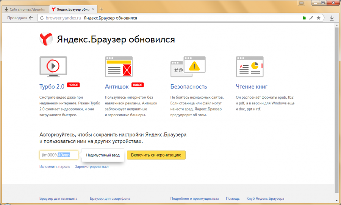
Task: Go back using the Проводник button
Action: click(x=20, y=18)
